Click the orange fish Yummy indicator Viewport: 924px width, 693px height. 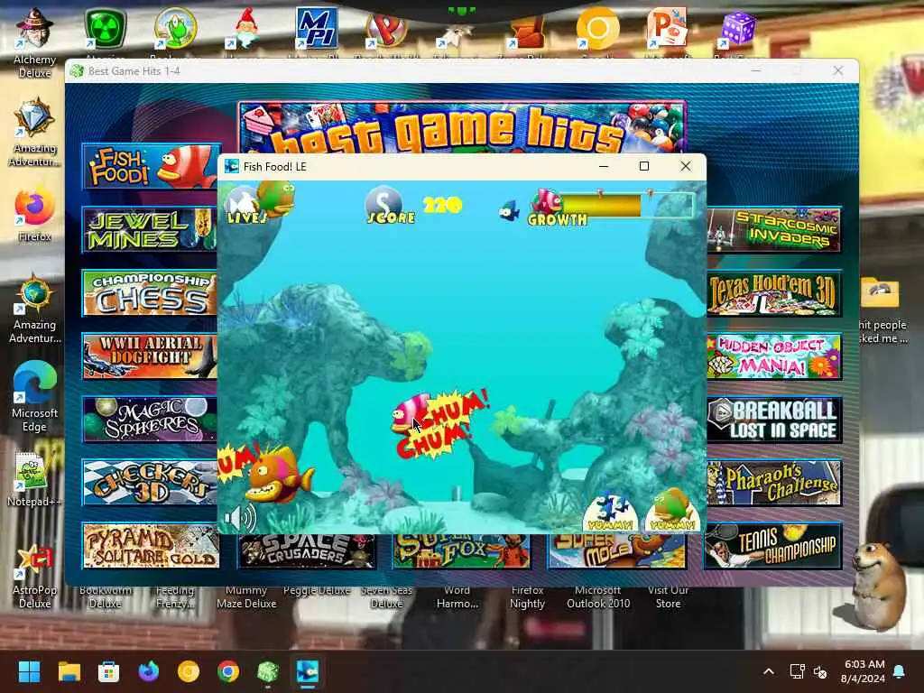click(673, 511)
